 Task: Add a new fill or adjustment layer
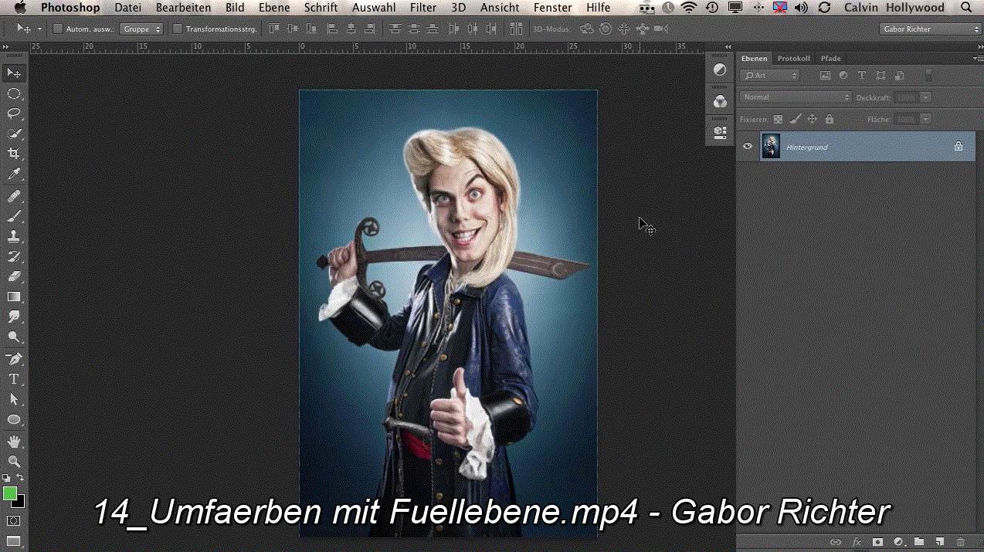click(x=898, y=542)
